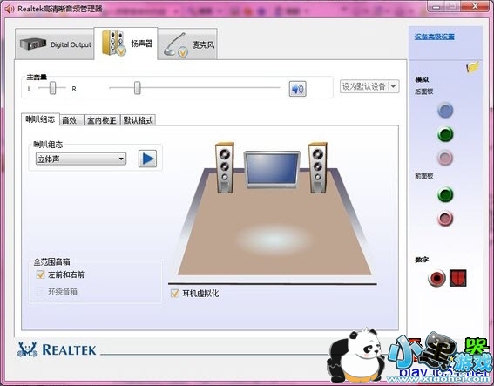
Task: Click the pink front panel jack
Action: click(445, 219)
